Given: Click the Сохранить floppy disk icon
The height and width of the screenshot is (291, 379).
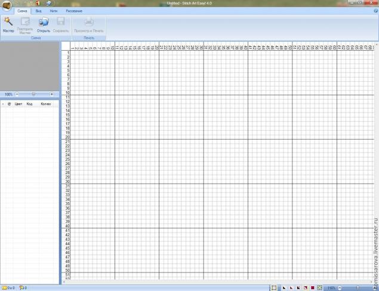Looking at the screenshot, I should (x=61, y=21).
